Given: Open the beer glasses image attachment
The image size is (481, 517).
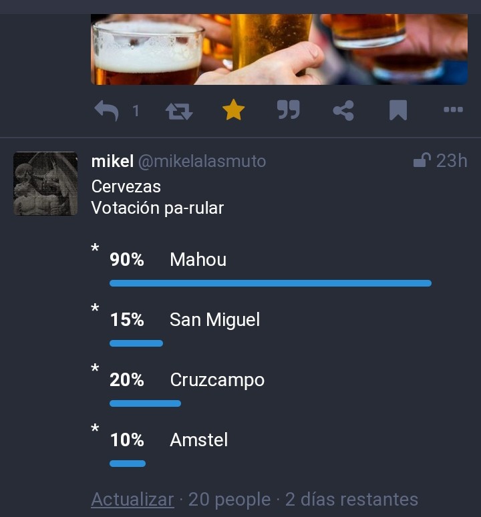Looking at the screenshot, I should point(279,49).
